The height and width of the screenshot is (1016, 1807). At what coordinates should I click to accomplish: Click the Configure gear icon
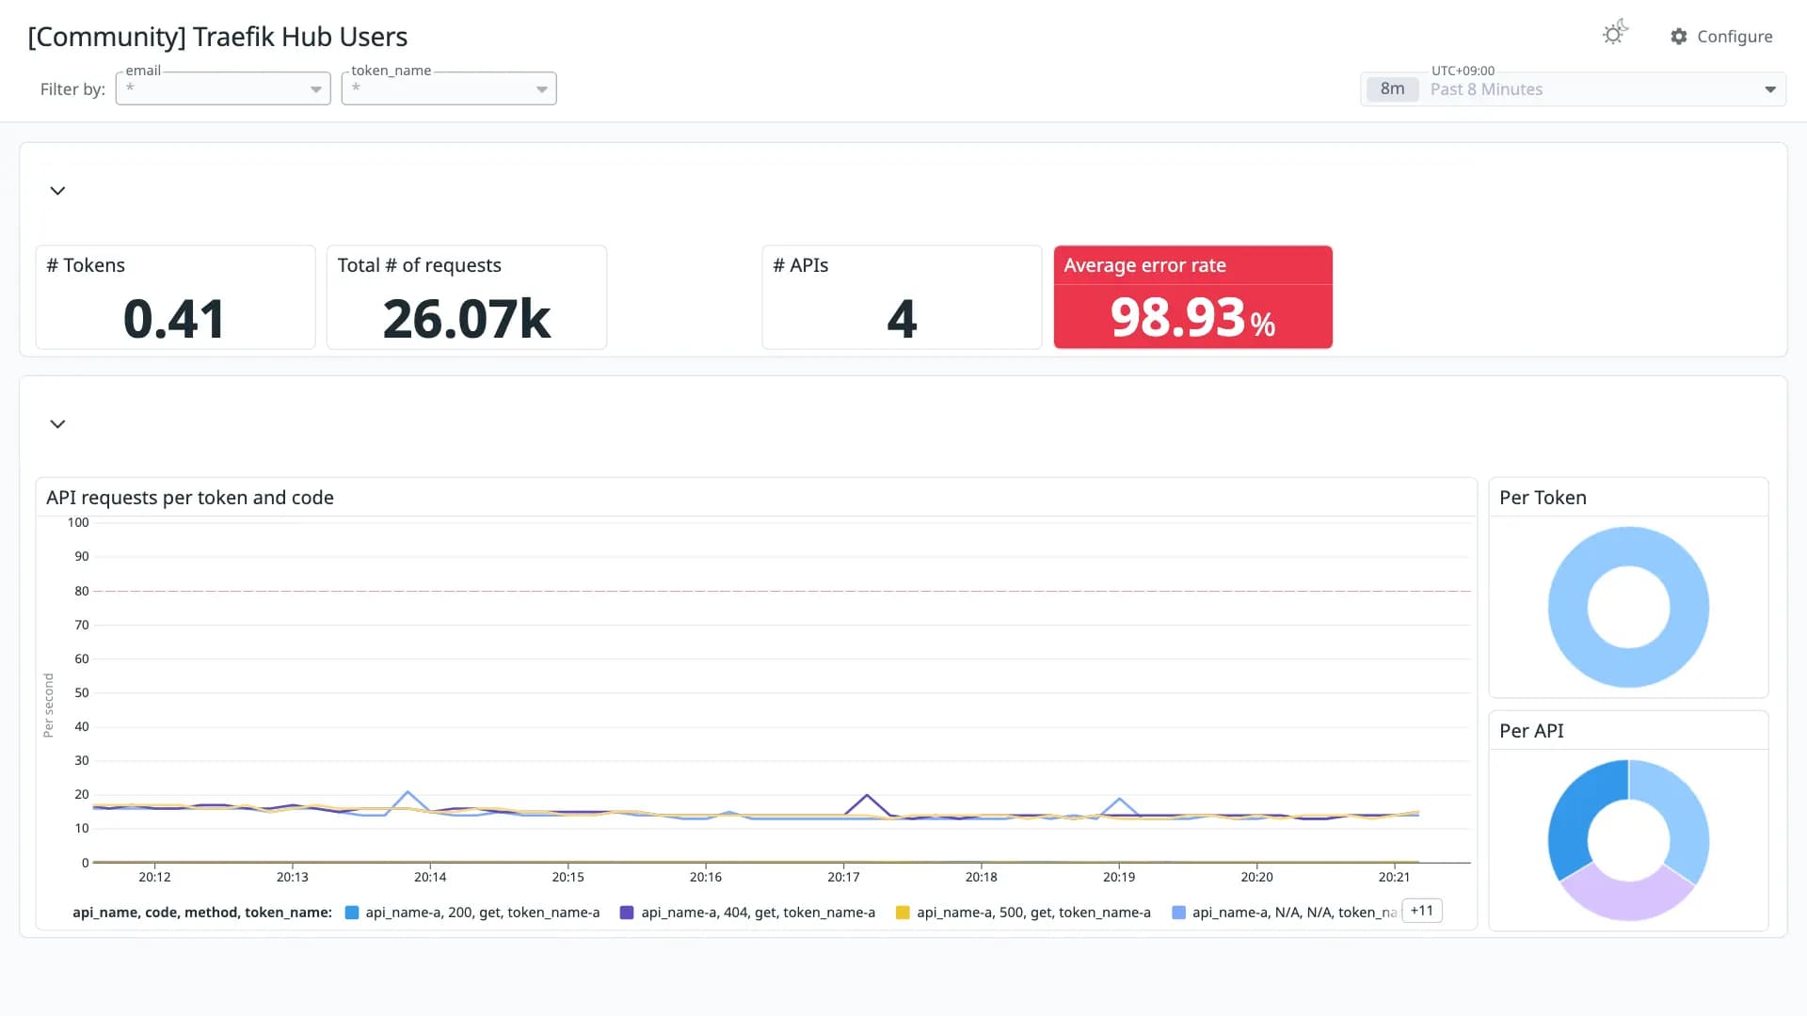1679,37
